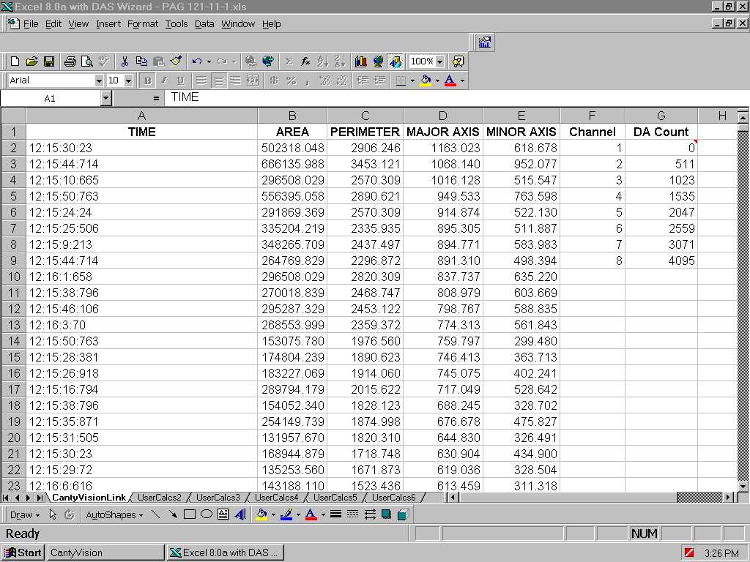Enable center text alignment
This screenshot has height=562, width=750.
pos(218,80)
